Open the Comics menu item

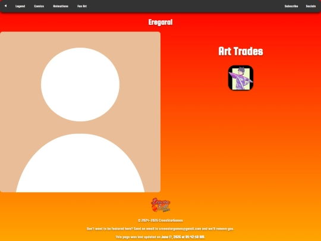[39, 6]
